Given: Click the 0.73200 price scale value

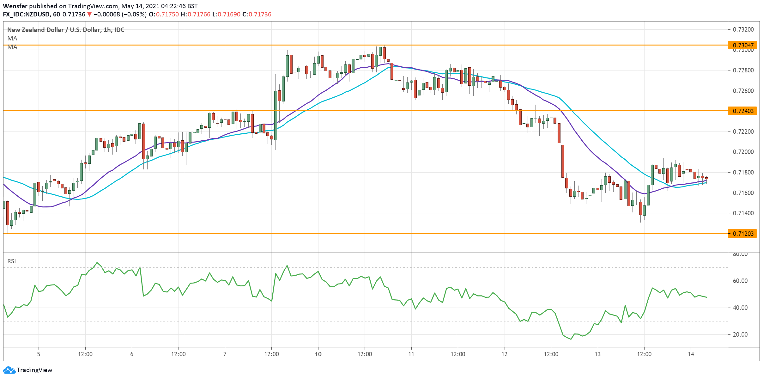Looking at the screenshot, I should [743, 29].
